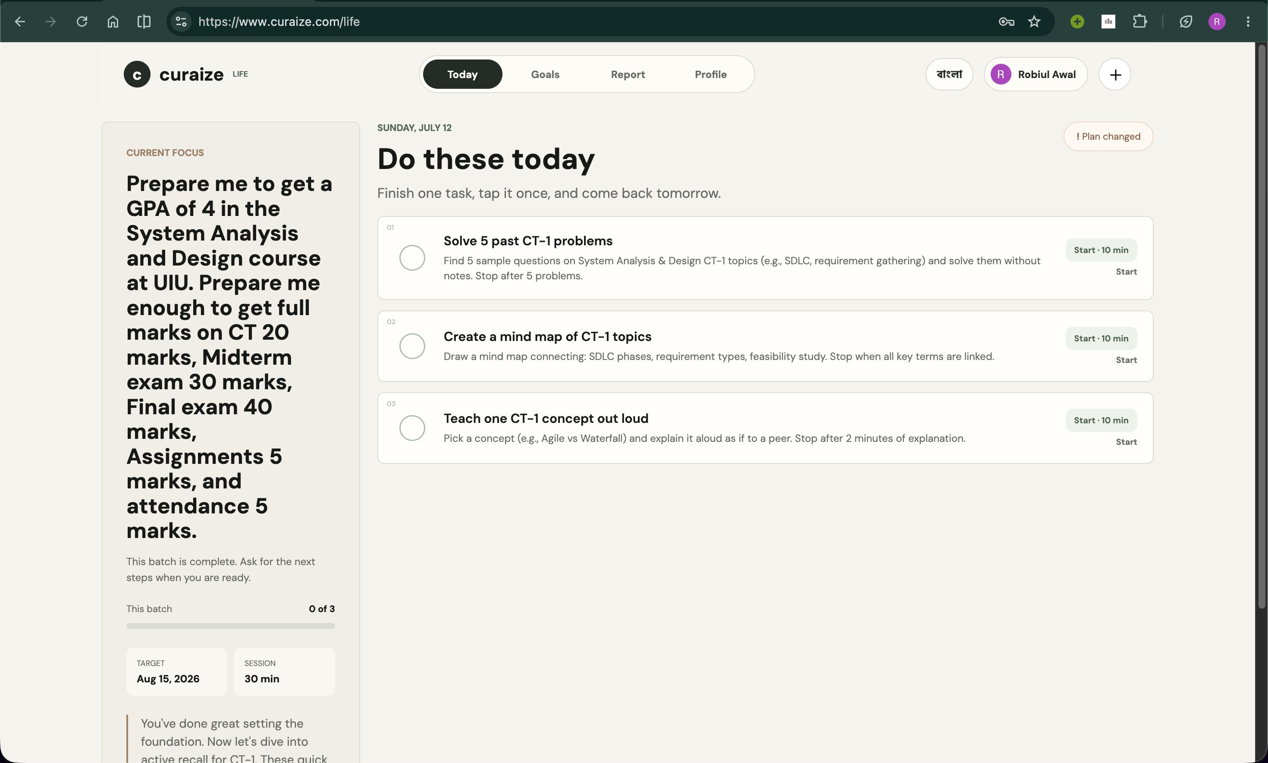Toggle the browser side panel icon
1268x763 pixels.
pos(144,22)
